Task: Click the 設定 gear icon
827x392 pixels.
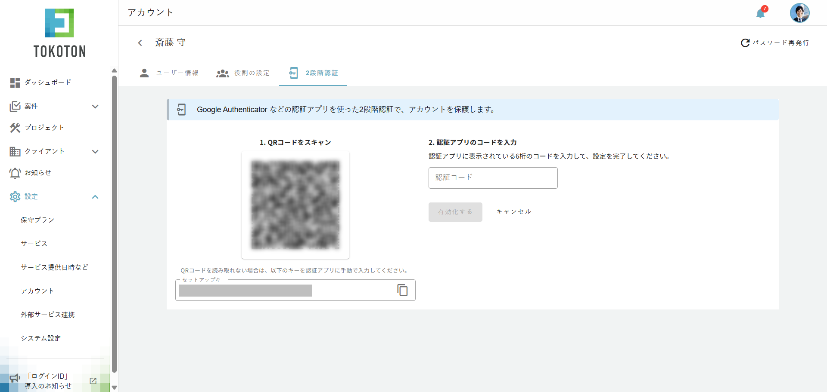Action: click(15, 196)
